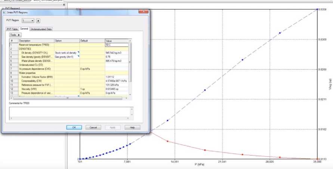The height and width of the screenshot is (169, 333).
Task: Click the default value 1 cp cell
Action: click(x=92, y=89)
